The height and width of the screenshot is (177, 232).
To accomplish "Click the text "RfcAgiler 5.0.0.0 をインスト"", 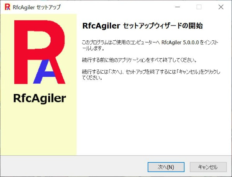I will tap(190, 42).
